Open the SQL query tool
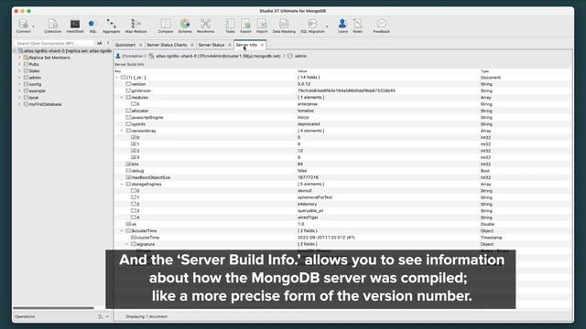 (x=92, y=26)
